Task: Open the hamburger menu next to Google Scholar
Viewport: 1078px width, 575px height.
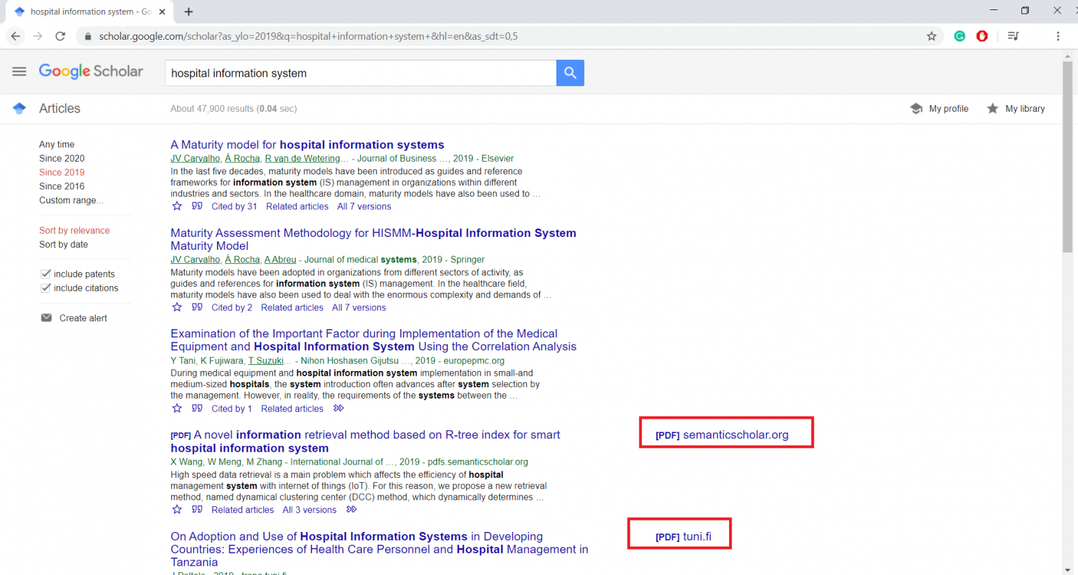Action: click(19, 71)
